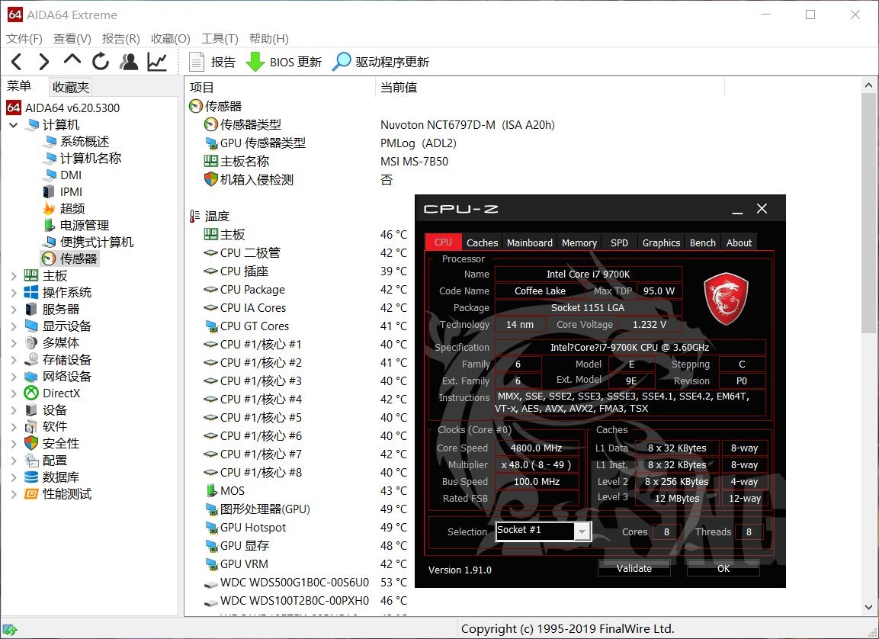Click the 驱动程序更新 magnifier icon
This screenshot has height=639, width=879.
[x=345, y=62]
